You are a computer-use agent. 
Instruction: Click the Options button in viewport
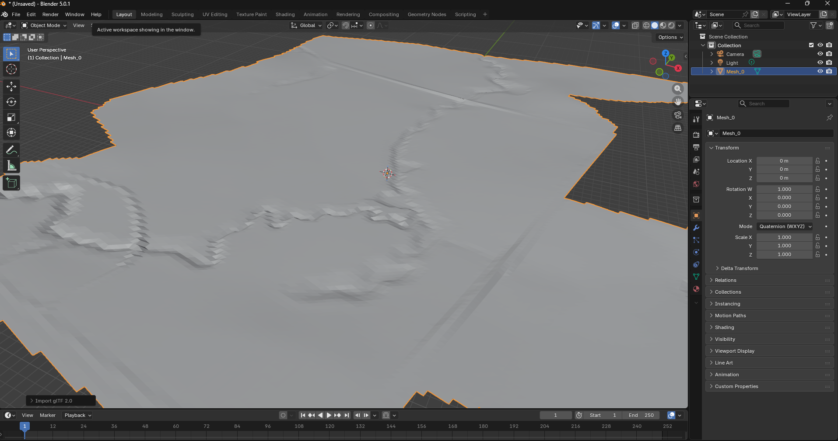(x=670, y=37)
